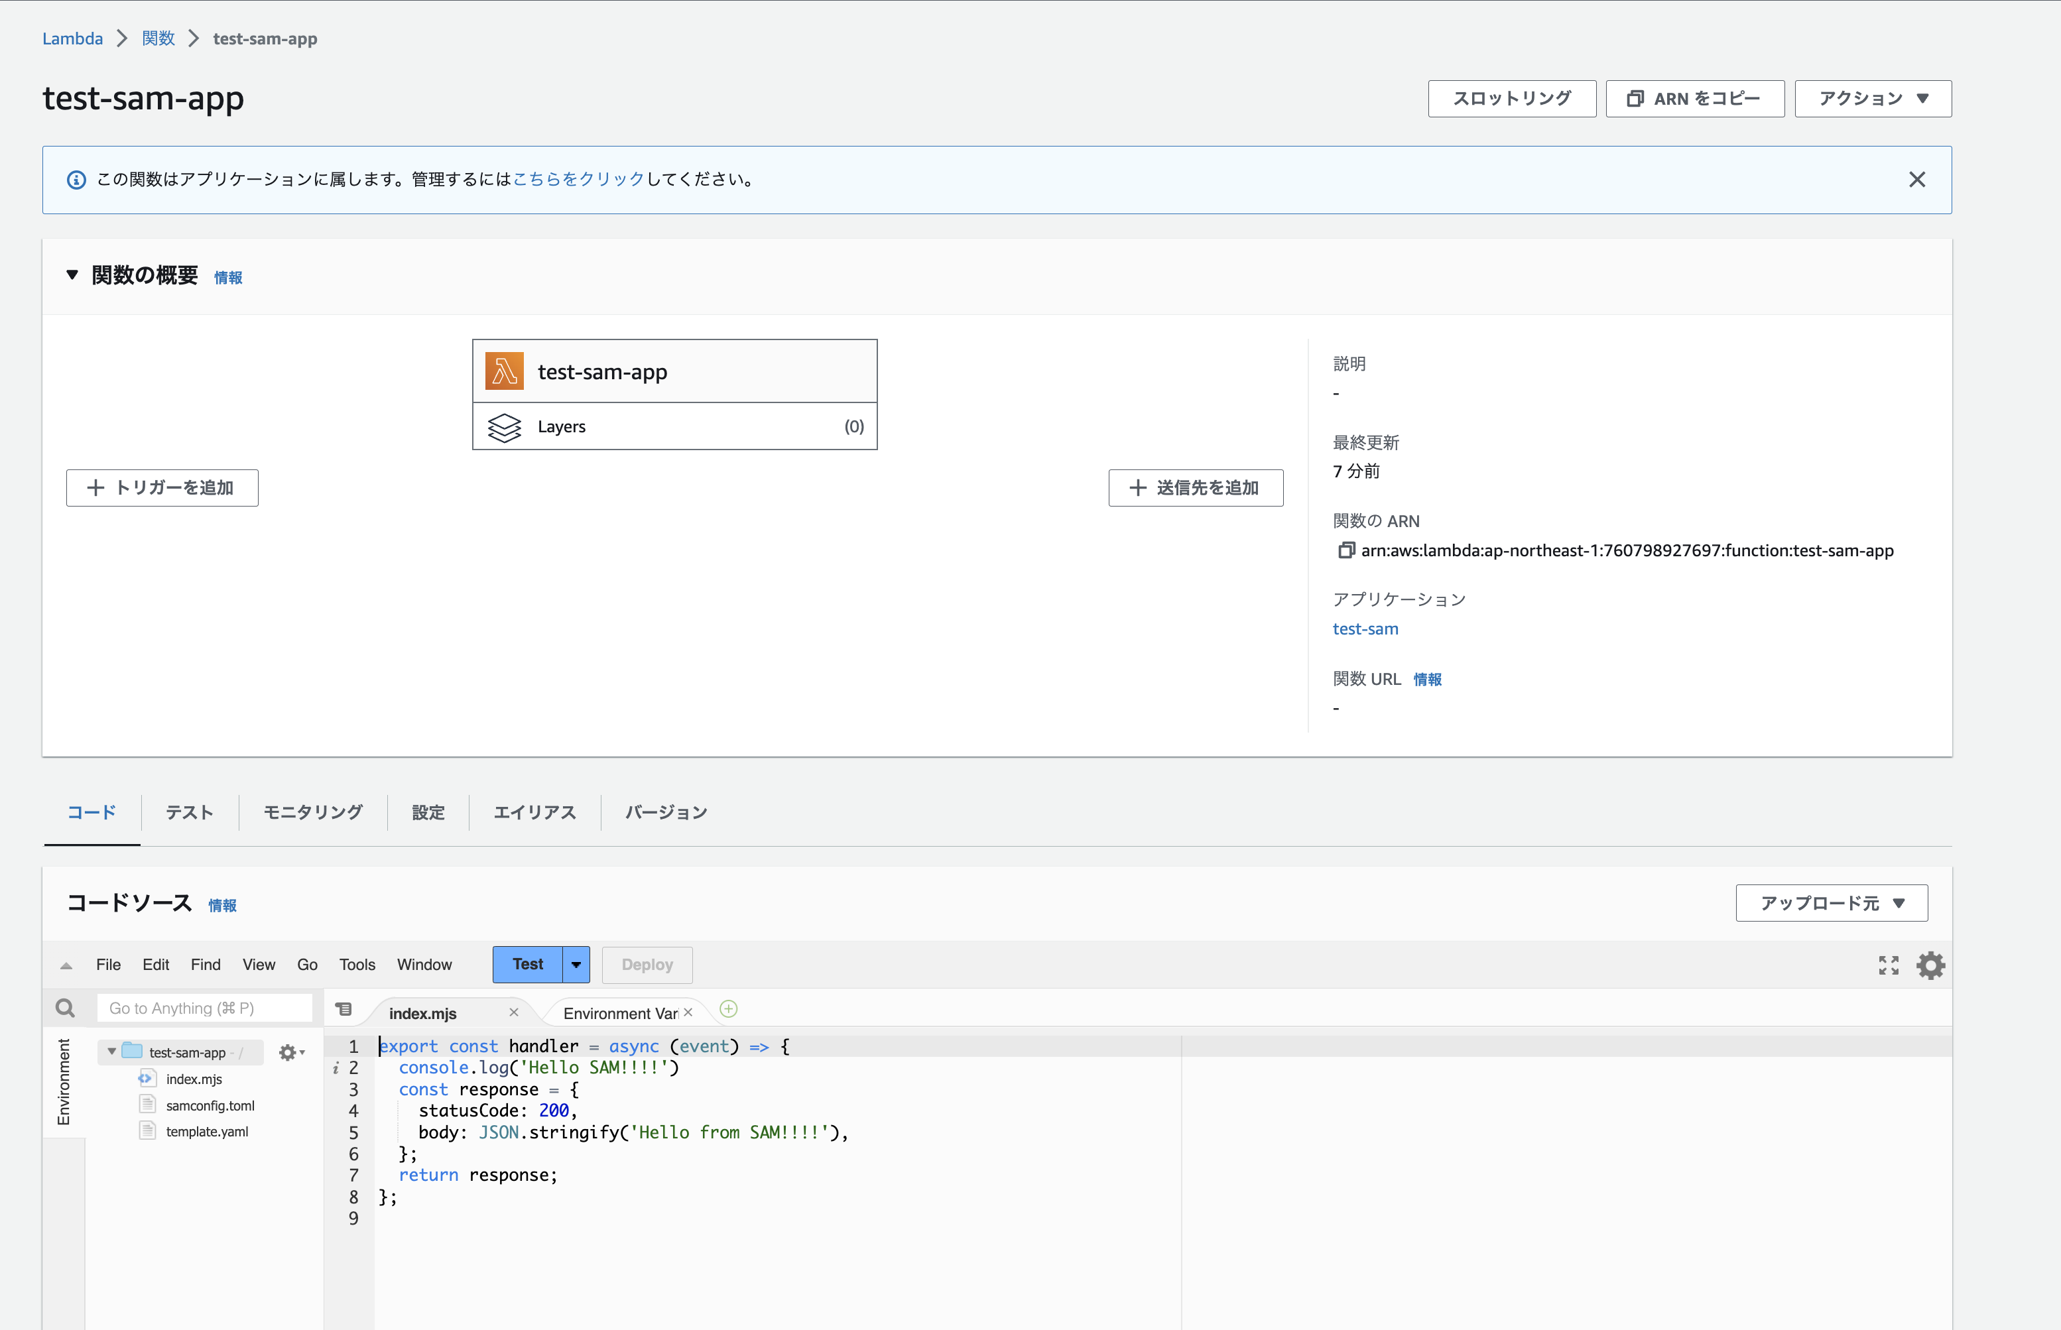Open samconfig.toml in the file tree
This screenshot has height=1330, width=2061.
point(210,1105)
